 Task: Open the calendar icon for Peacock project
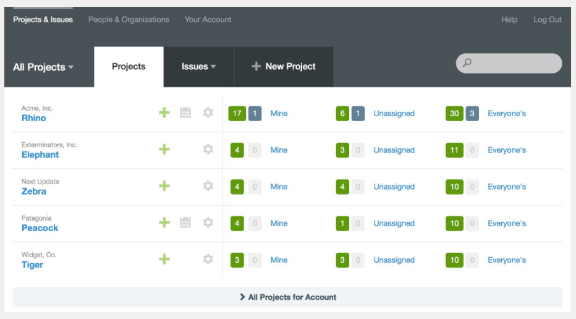pos(185,223)
